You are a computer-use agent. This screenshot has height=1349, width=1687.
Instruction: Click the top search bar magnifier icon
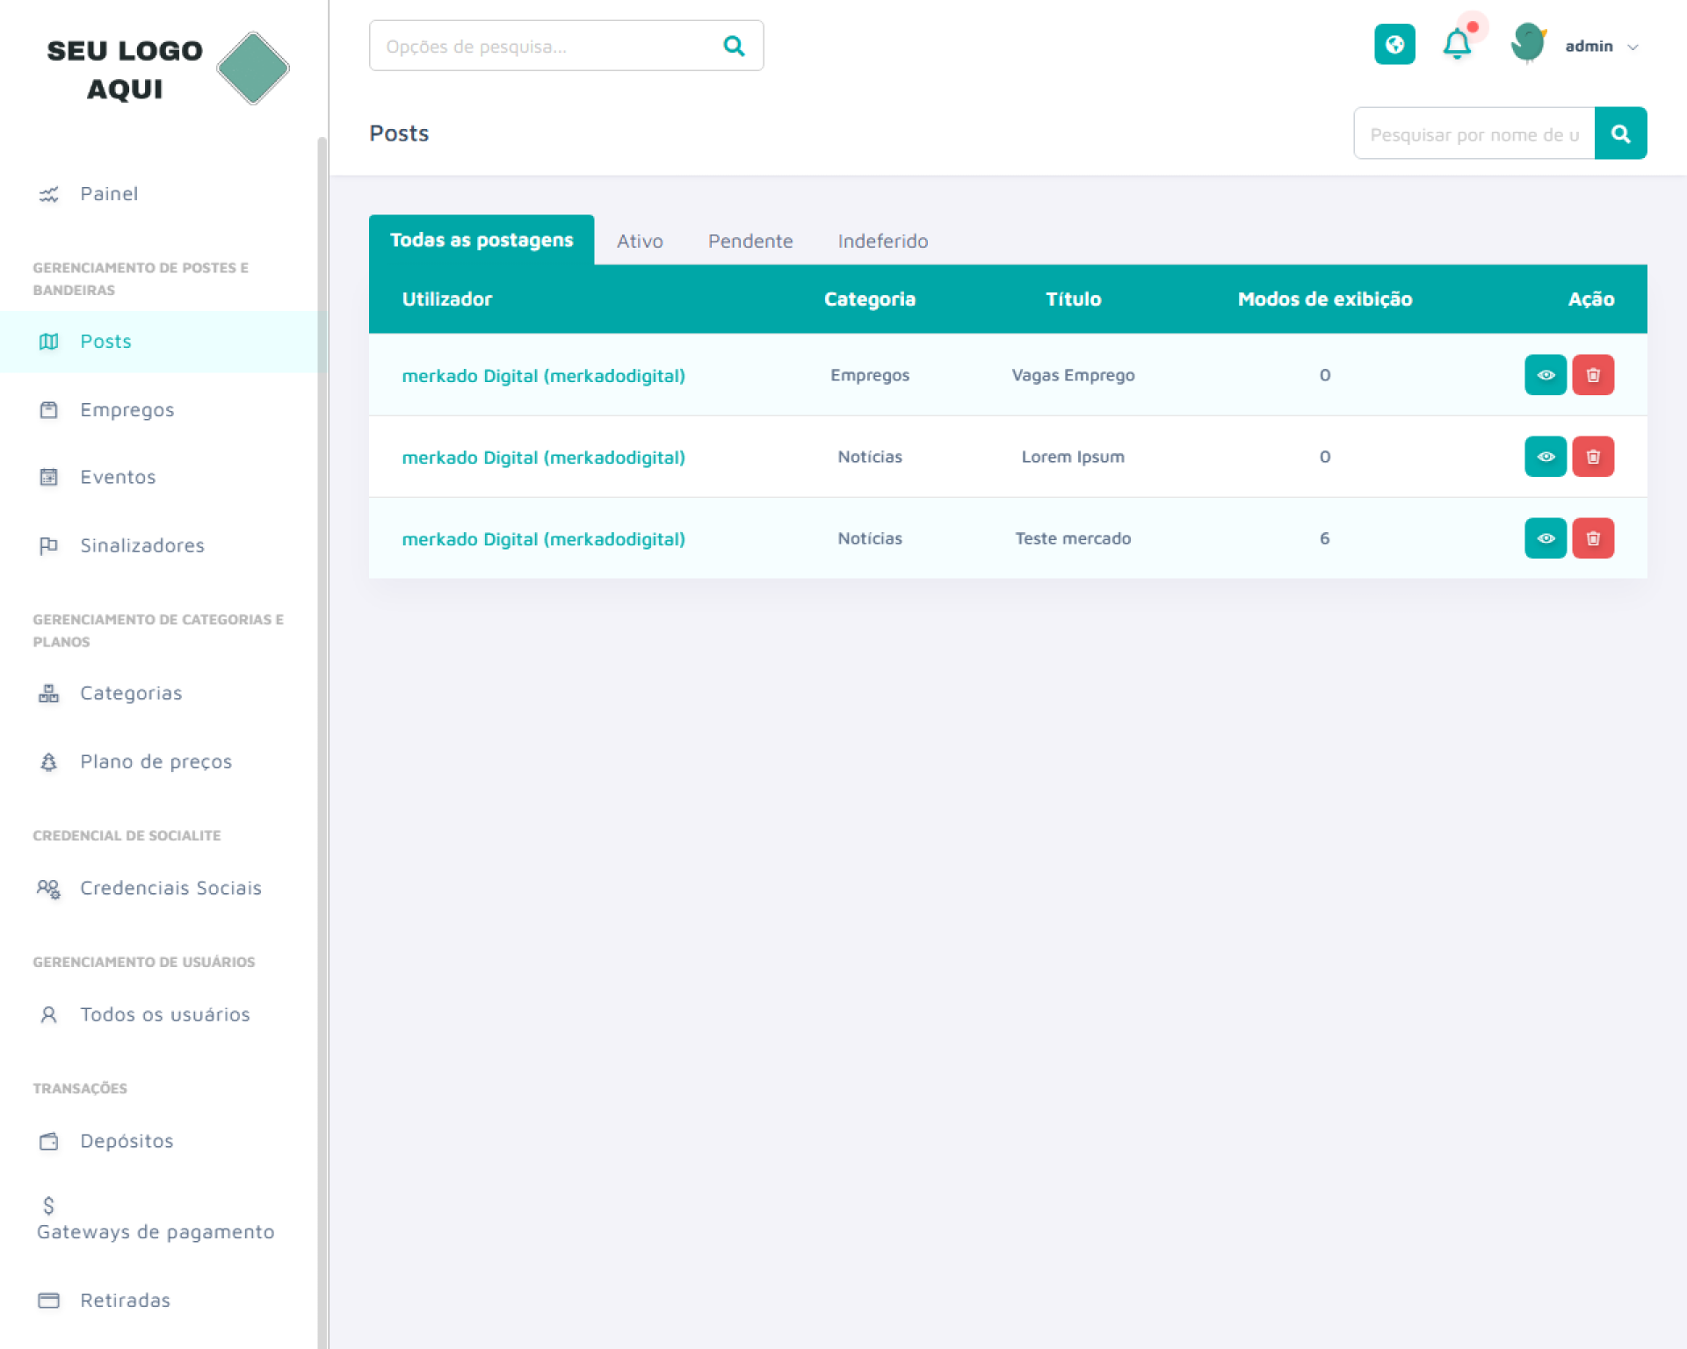click(x=734, y=46)
